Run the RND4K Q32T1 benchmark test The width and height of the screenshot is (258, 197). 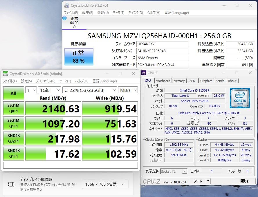13,138
